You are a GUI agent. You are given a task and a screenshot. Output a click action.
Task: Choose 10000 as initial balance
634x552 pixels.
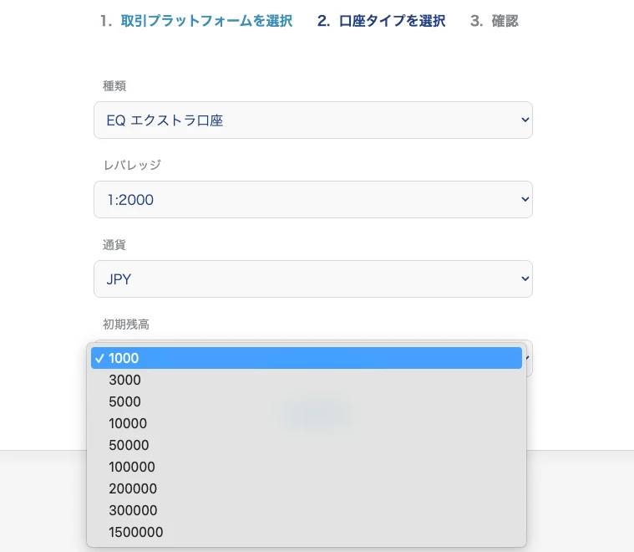pyautogui.click(x=307, y=423)
